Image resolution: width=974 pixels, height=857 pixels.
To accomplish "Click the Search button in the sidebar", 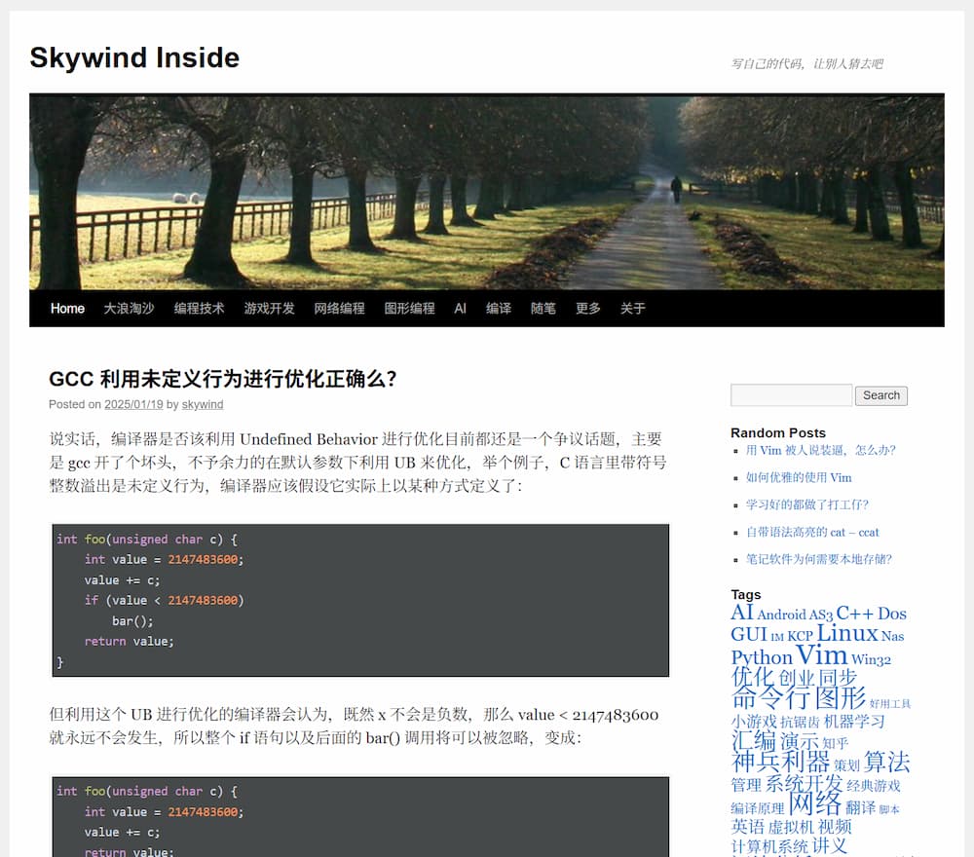I will pyautogui.click(x=880, y=395).
